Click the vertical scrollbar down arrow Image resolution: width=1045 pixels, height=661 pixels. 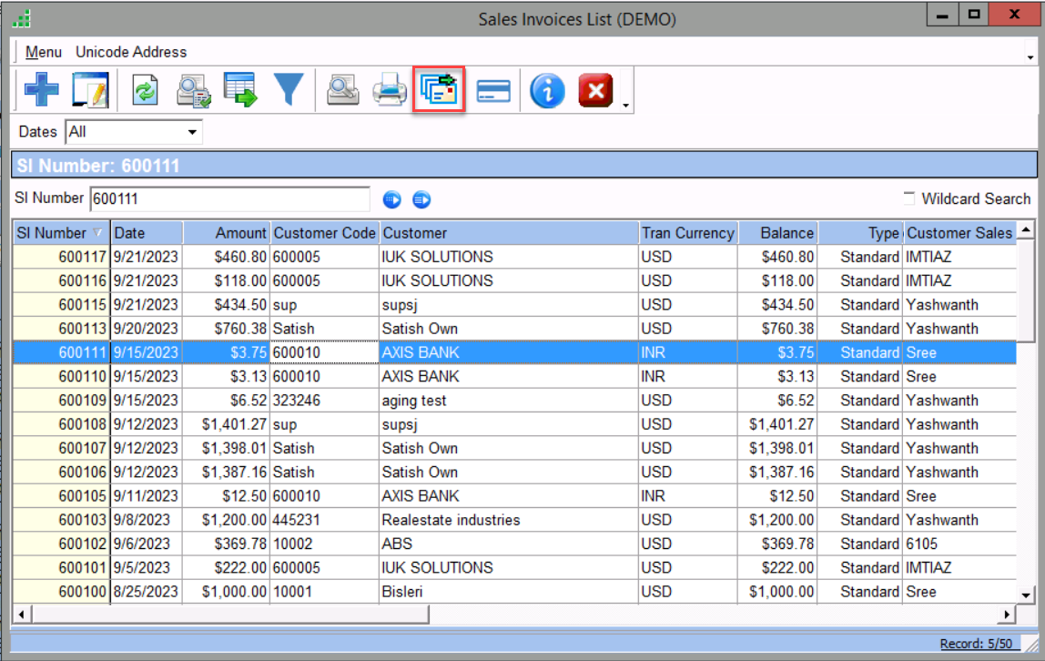click(x=1026, y=595)
